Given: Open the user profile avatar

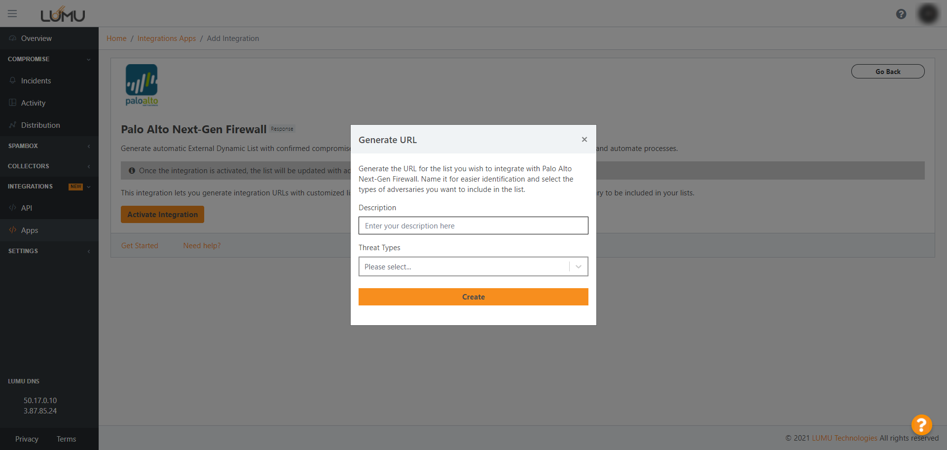Looking at the screenshot, I should click(x=928, y=14).
